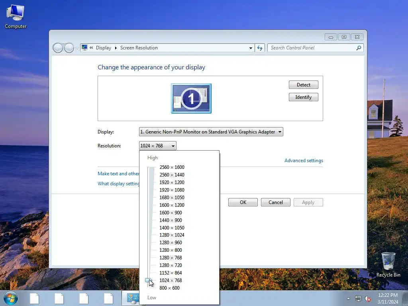
Task: Click 'What display settings' help link
Action: pos(118,183)
